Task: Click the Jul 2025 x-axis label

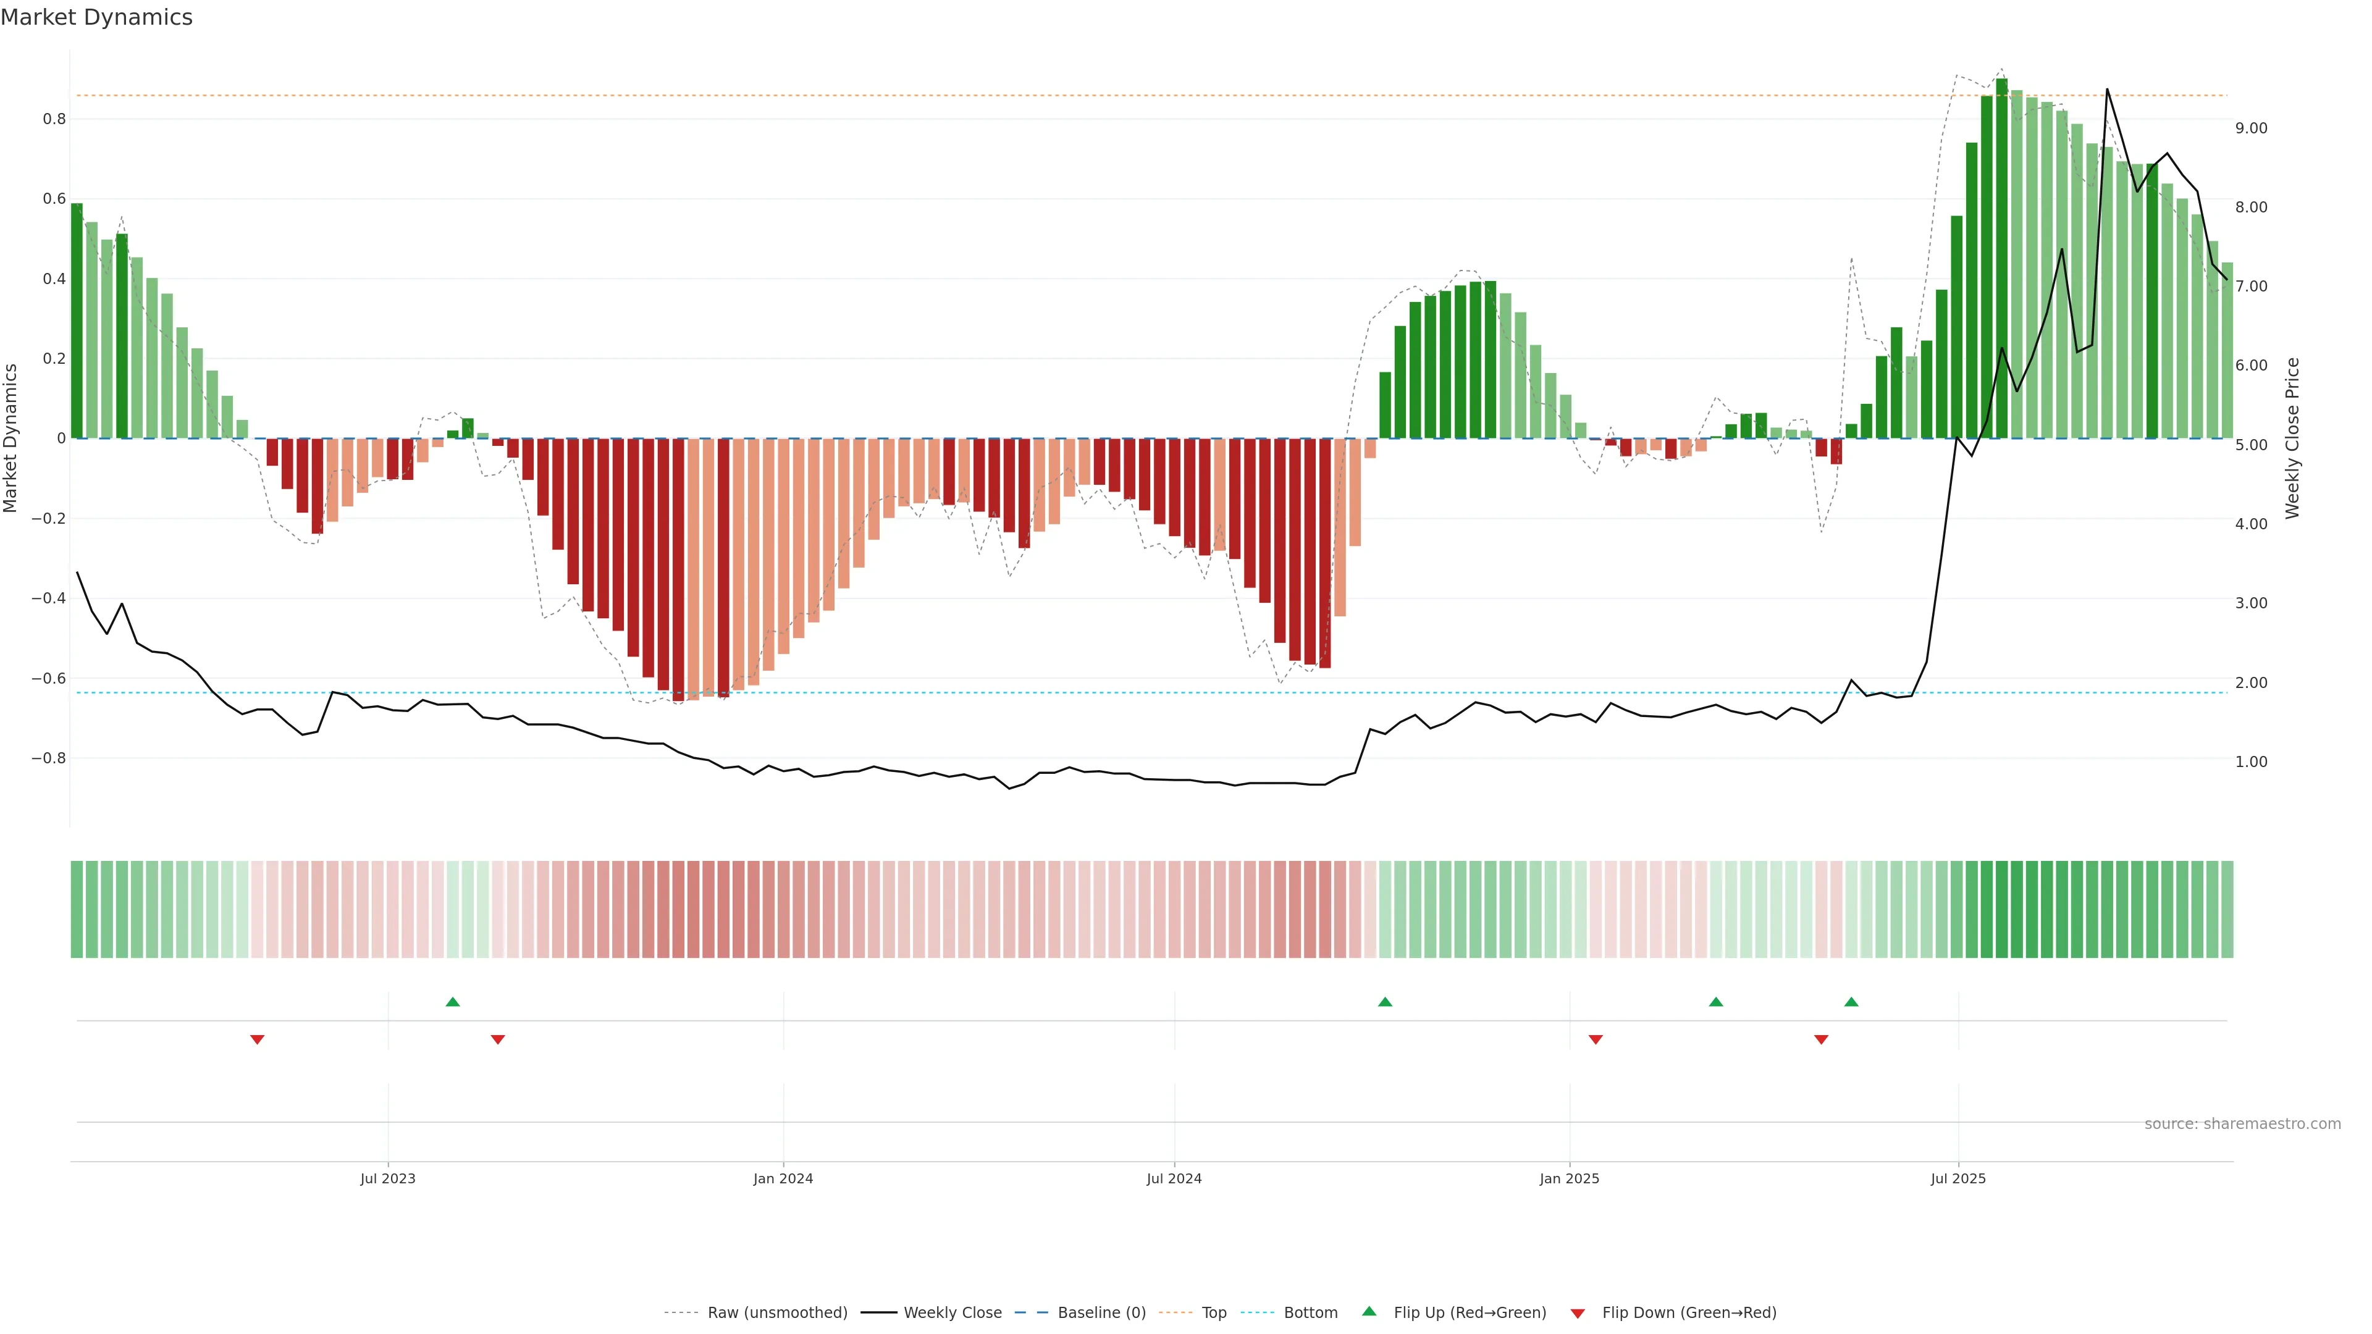Action: click(x=1958, y=1178)
